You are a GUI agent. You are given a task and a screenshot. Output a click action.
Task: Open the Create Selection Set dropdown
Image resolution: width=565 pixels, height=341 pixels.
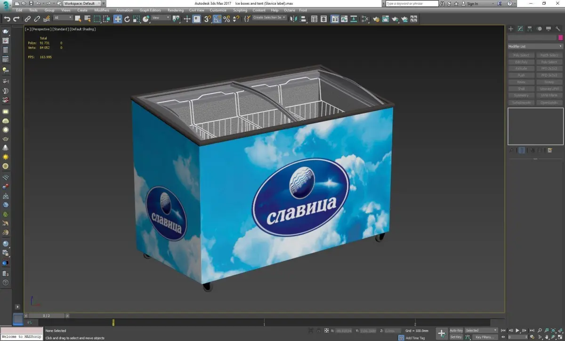tap(269, 18)
